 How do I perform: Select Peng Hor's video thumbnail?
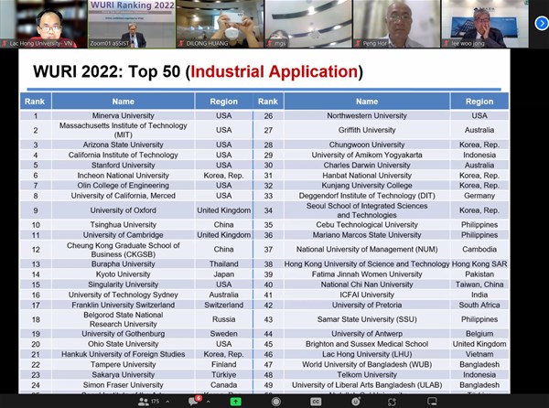(395, 23)
